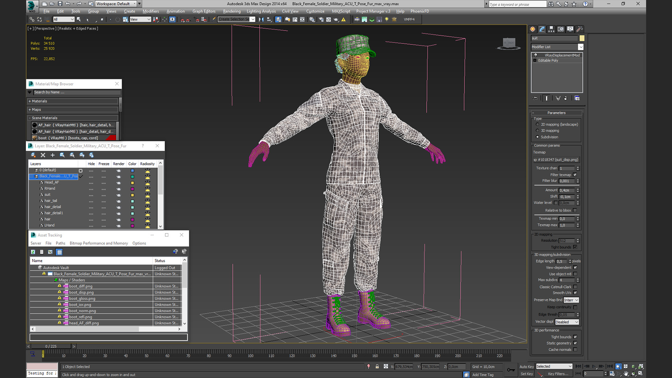Open the Preserve Map Bnd dropdown

tap(571, 300)
